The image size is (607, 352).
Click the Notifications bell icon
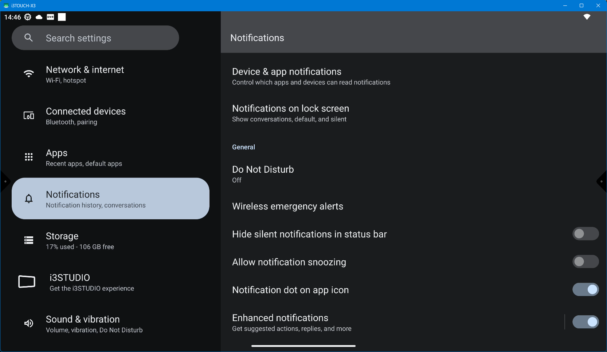click(x=29, y=199)
